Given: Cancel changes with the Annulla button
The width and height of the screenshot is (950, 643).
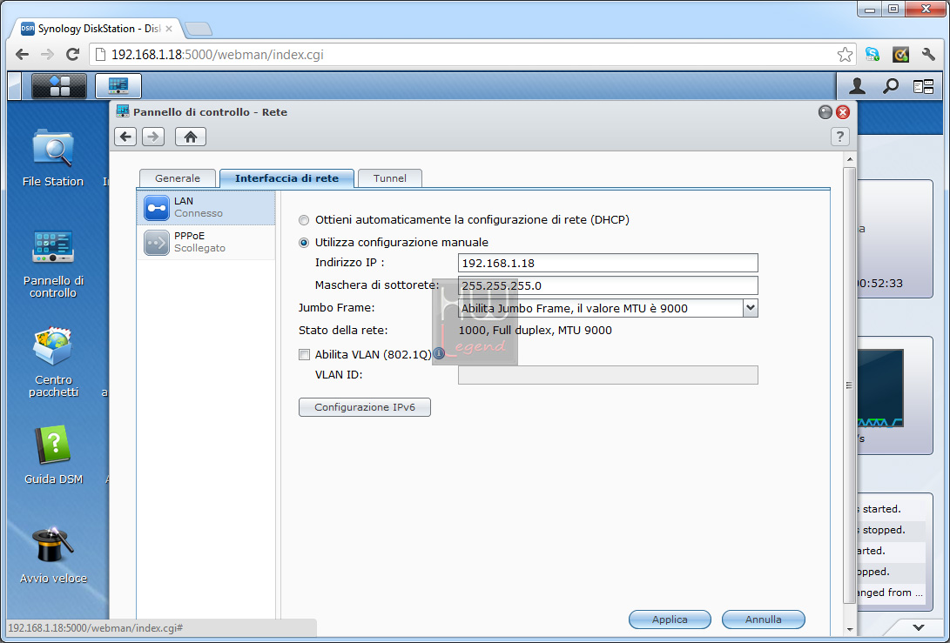Looking at the screenshot, I should tap(764, 620).
